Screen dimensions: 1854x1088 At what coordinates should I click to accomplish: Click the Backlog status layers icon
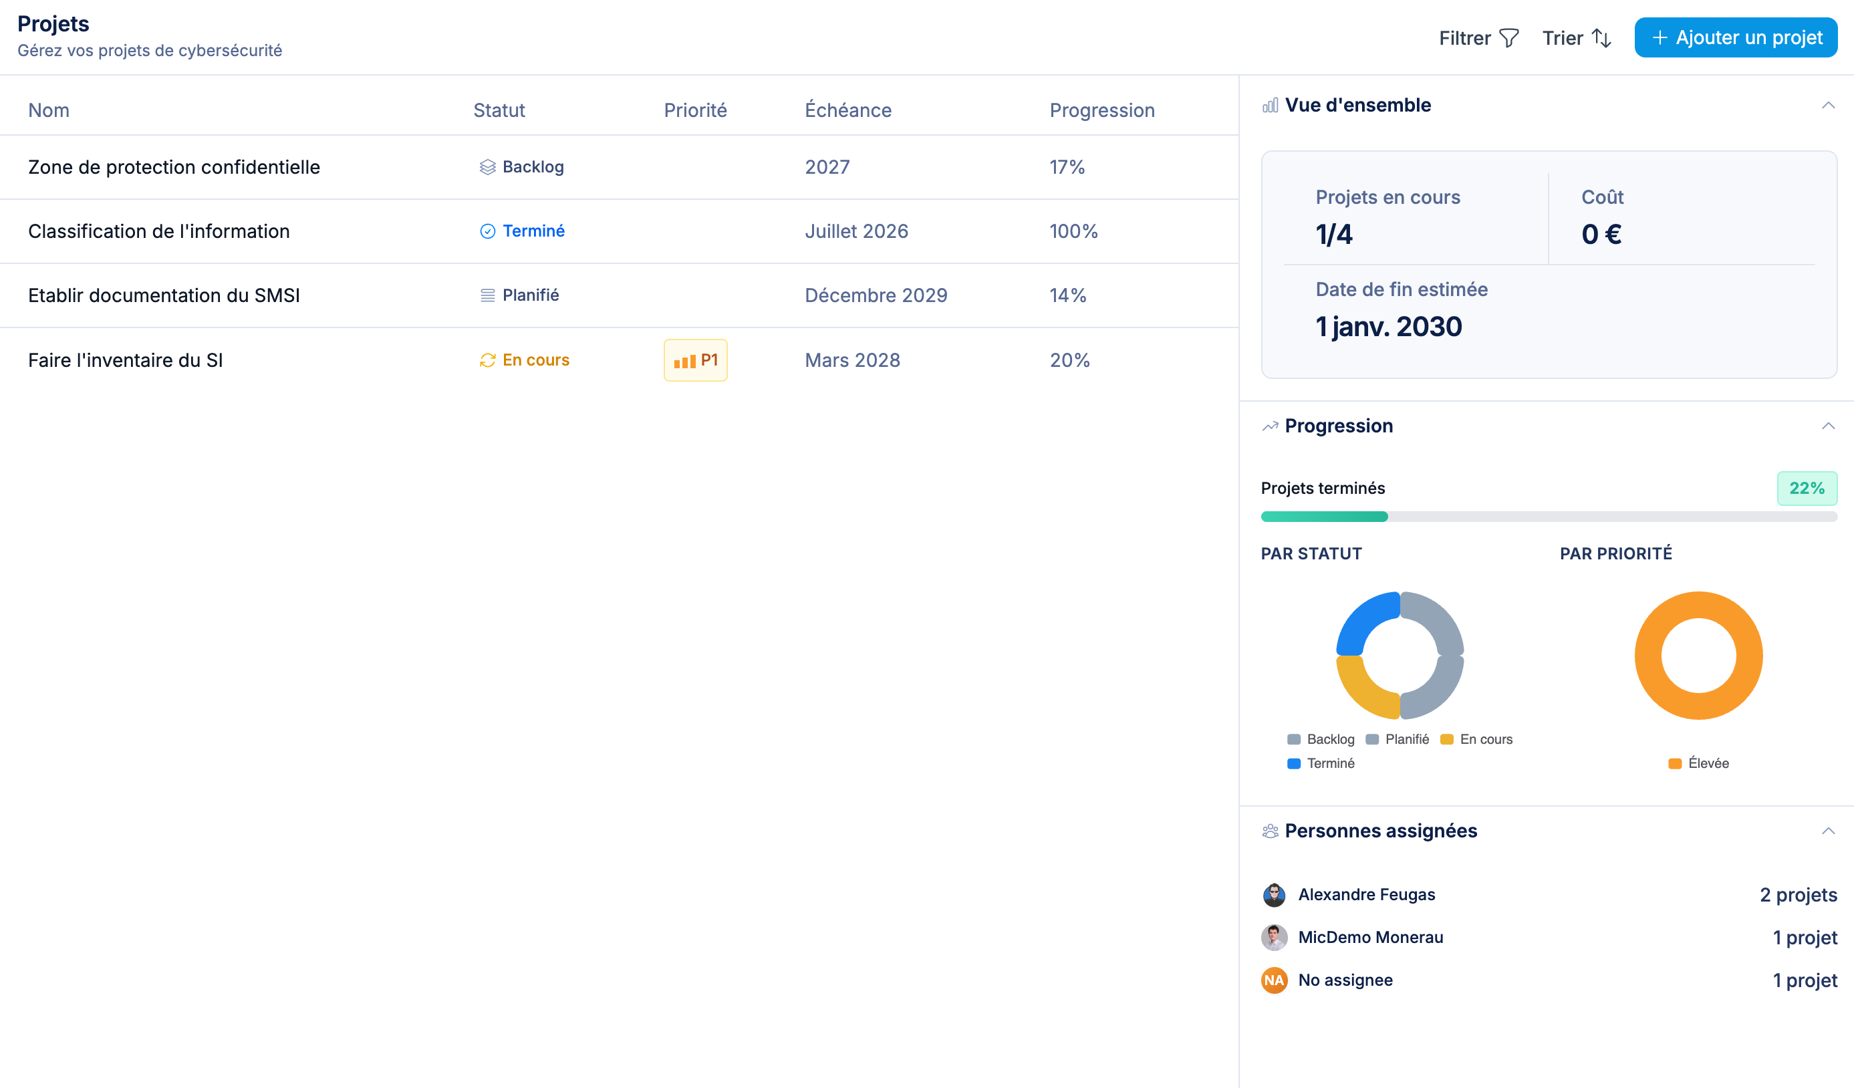[x=487, y=167]
